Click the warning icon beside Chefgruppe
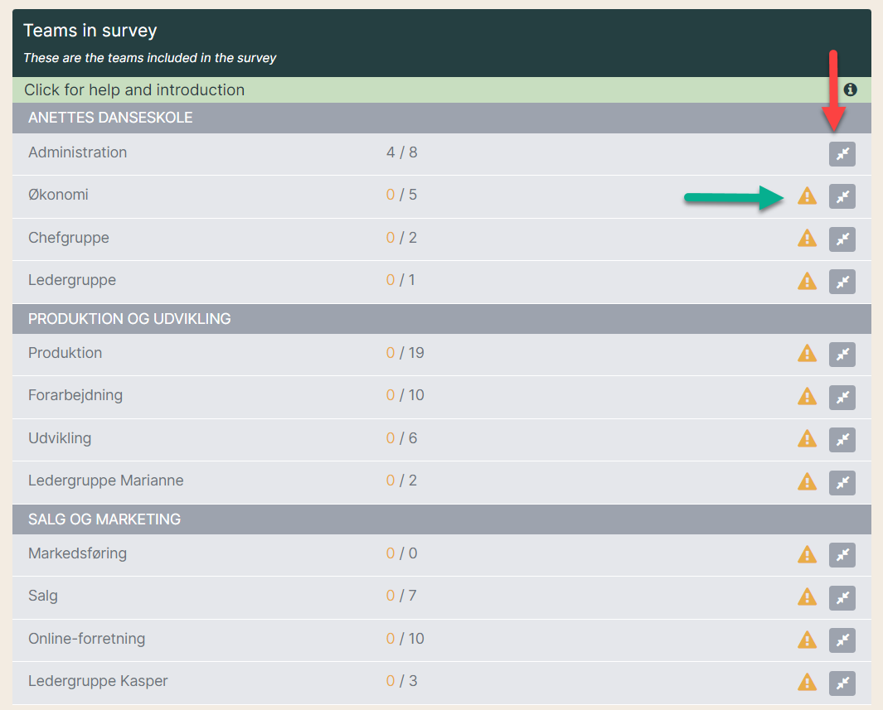Viewport: 883px width, 710px height. tap(807, 238)
